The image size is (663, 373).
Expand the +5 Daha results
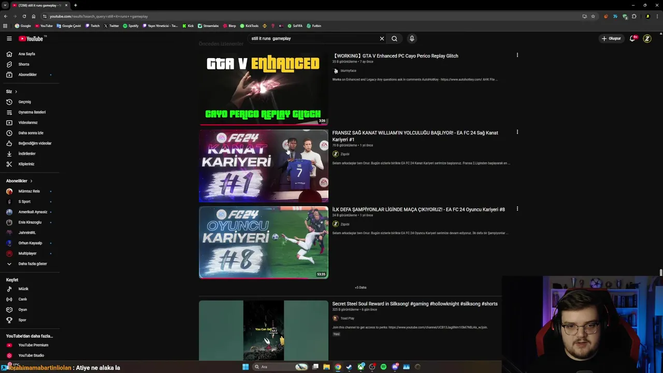(361, 288)
